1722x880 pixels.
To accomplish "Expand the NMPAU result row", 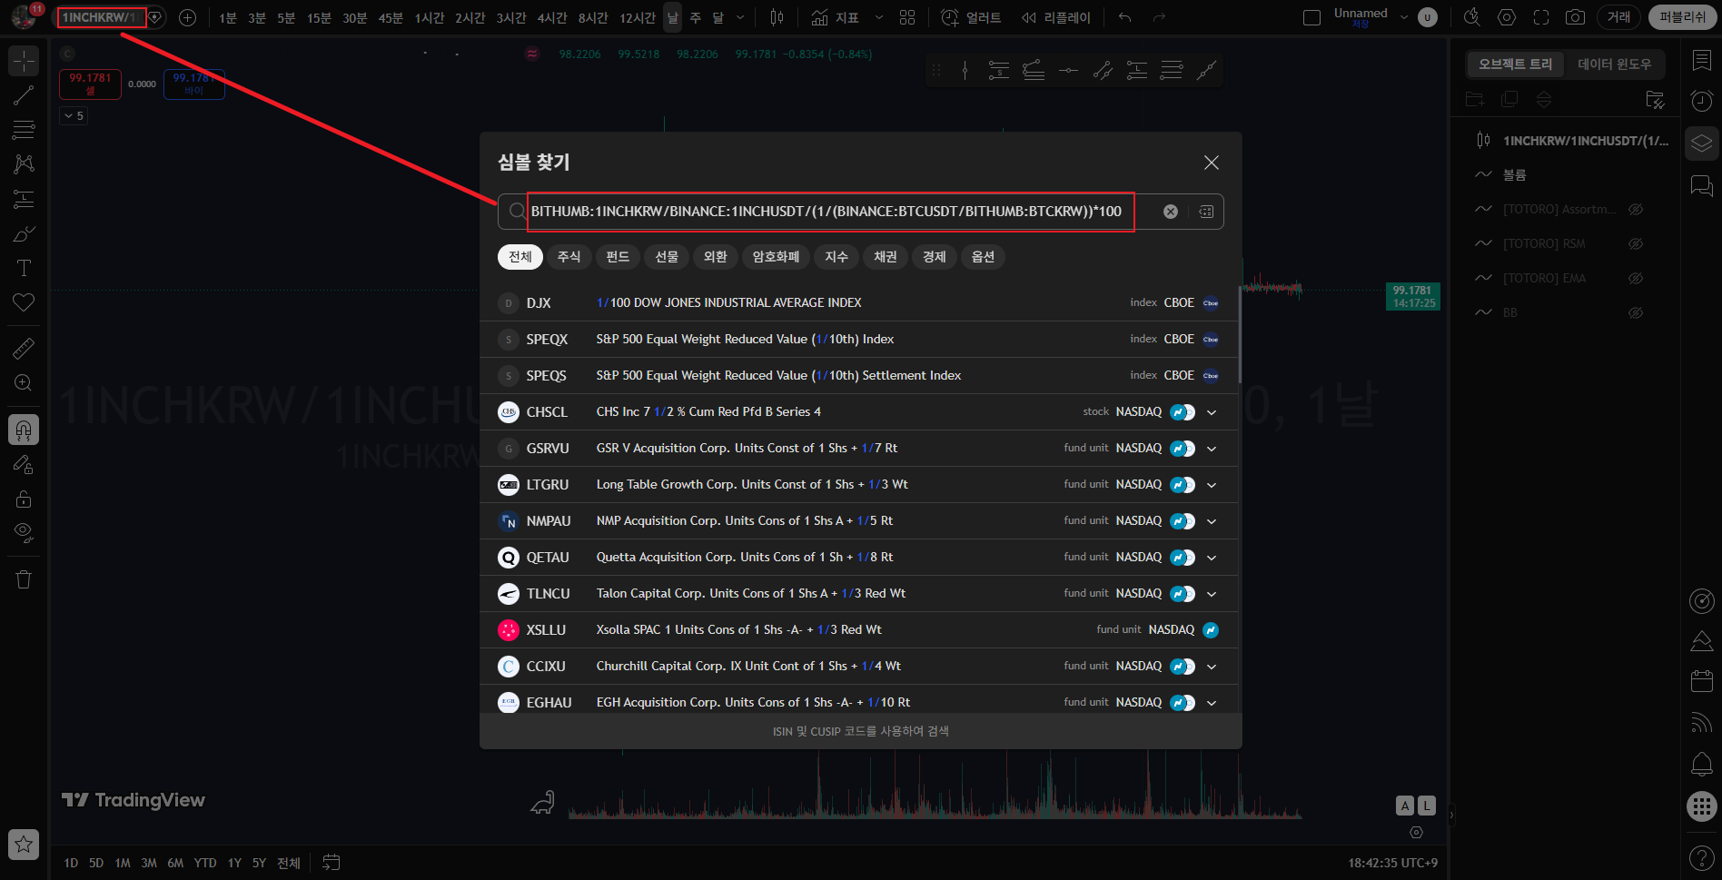I will pyautogui.click(x=1212, y=521).
